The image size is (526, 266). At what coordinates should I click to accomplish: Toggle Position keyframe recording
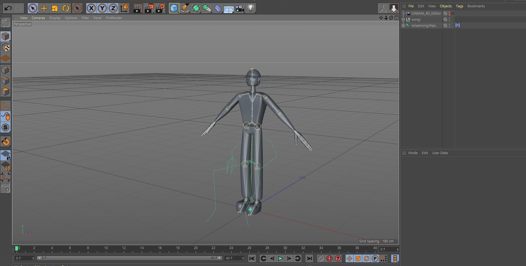point(349,258)
